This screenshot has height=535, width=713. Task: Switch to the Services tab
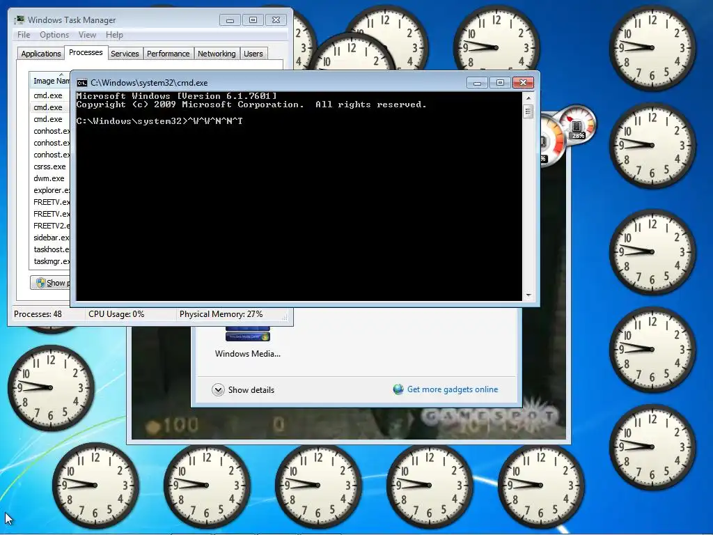tap(125, 54)
